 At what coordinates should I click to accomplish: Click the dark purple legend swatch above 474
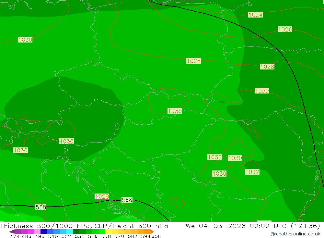17,232
